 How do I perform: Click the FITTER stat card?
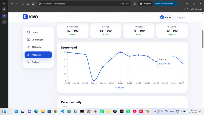106,31
